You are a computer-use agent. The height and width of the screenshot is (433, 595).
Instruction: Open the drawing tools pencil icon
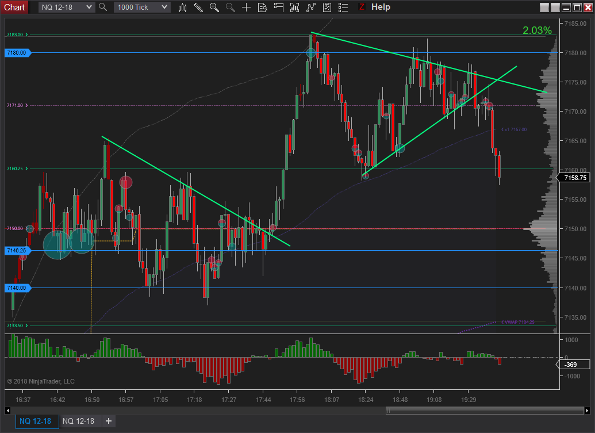pos(198,7)
